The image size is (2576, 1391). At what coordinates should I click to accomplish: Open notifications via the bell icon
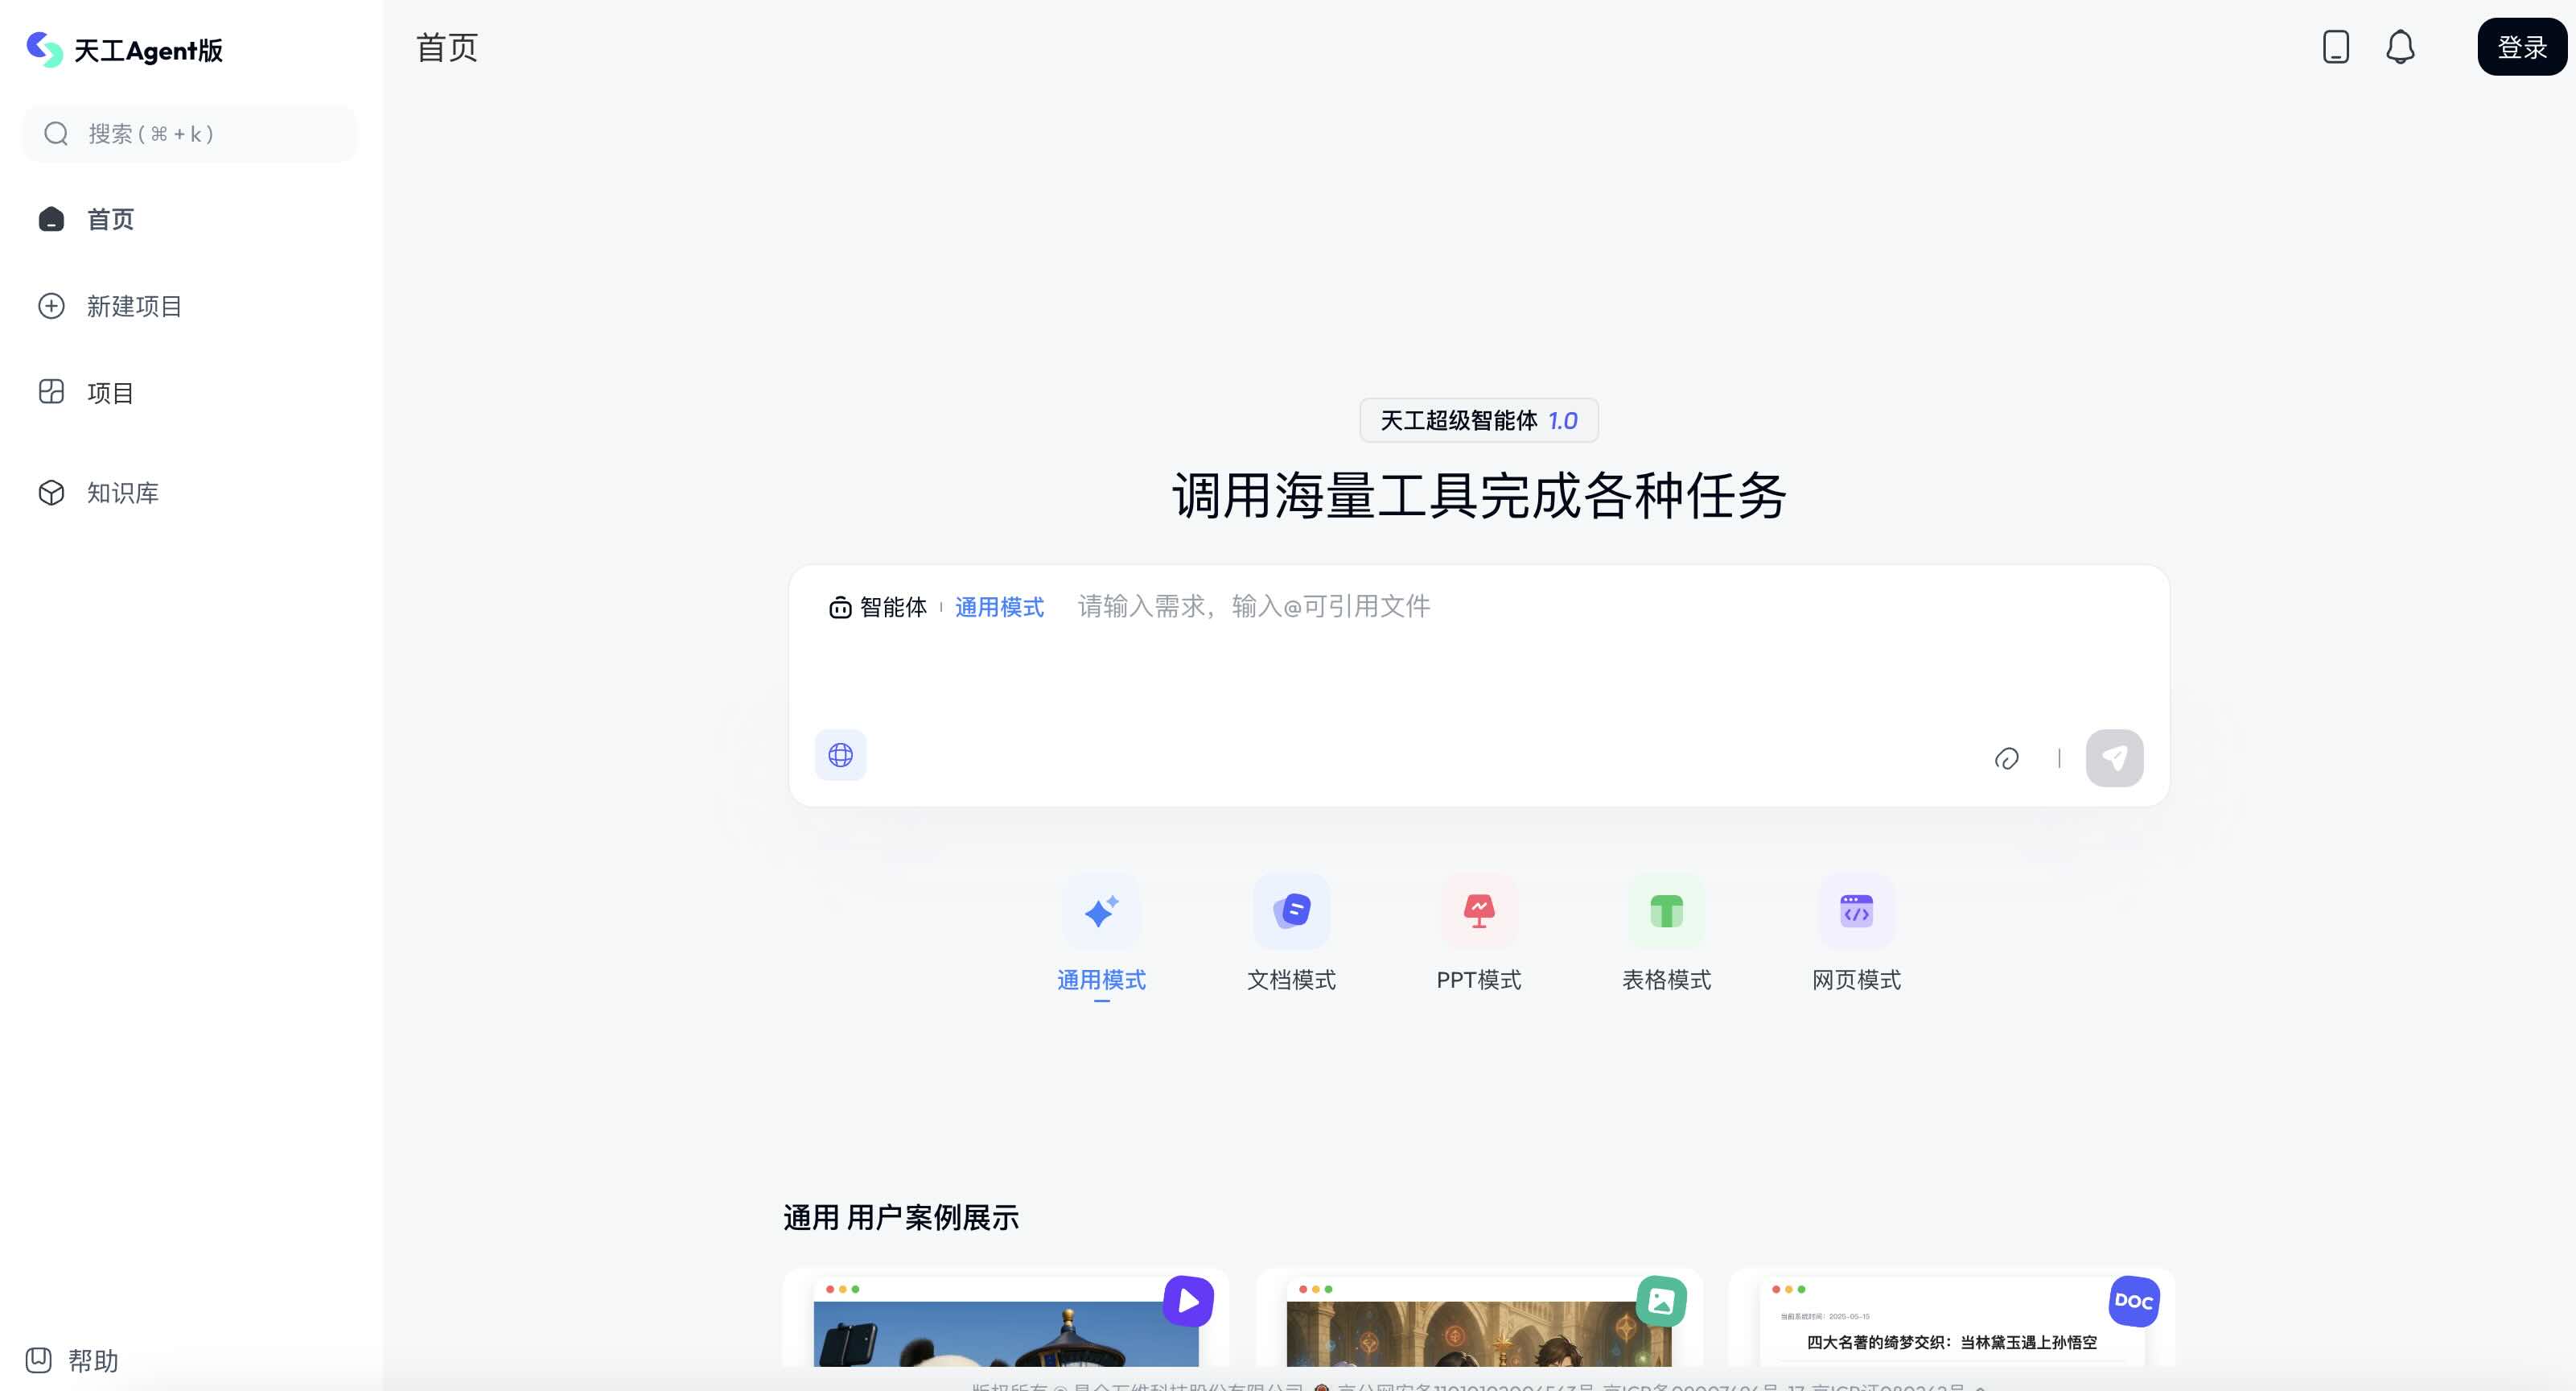2400,47
